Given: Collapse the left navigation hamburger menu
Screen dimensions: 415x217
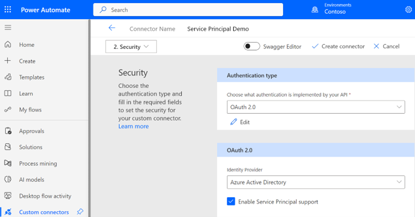Looking at the screenshot, I should (8, 28).
